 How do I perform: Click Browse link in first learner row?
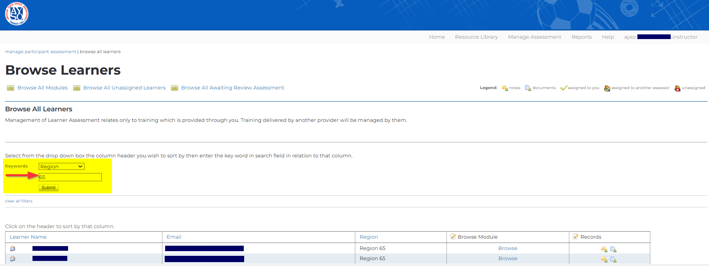pyautogui.click(x=507, y=248)
